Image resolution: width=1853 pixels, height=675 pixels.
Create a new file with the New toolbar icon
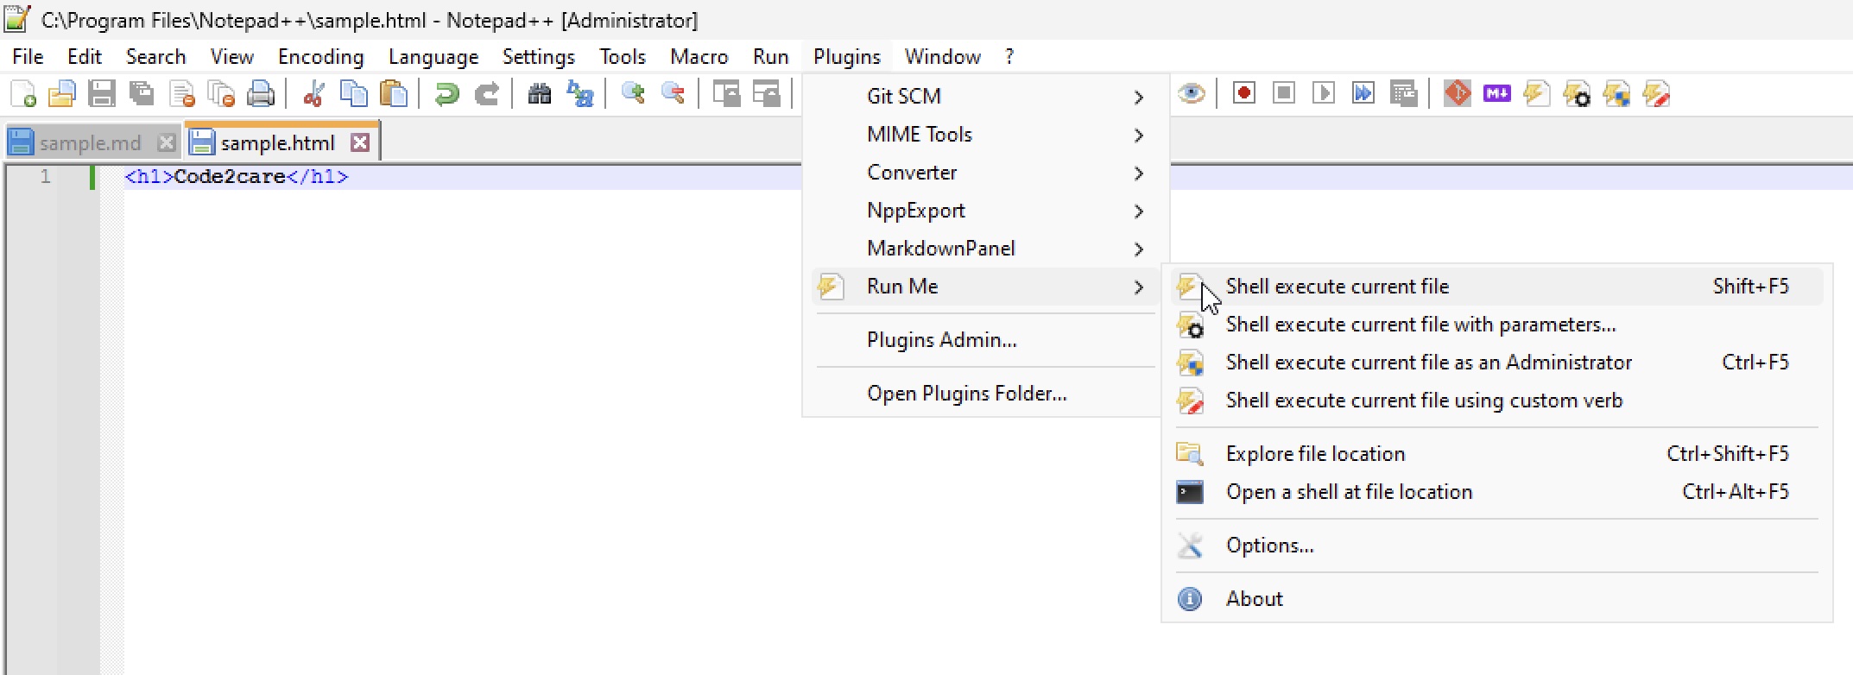23,93
